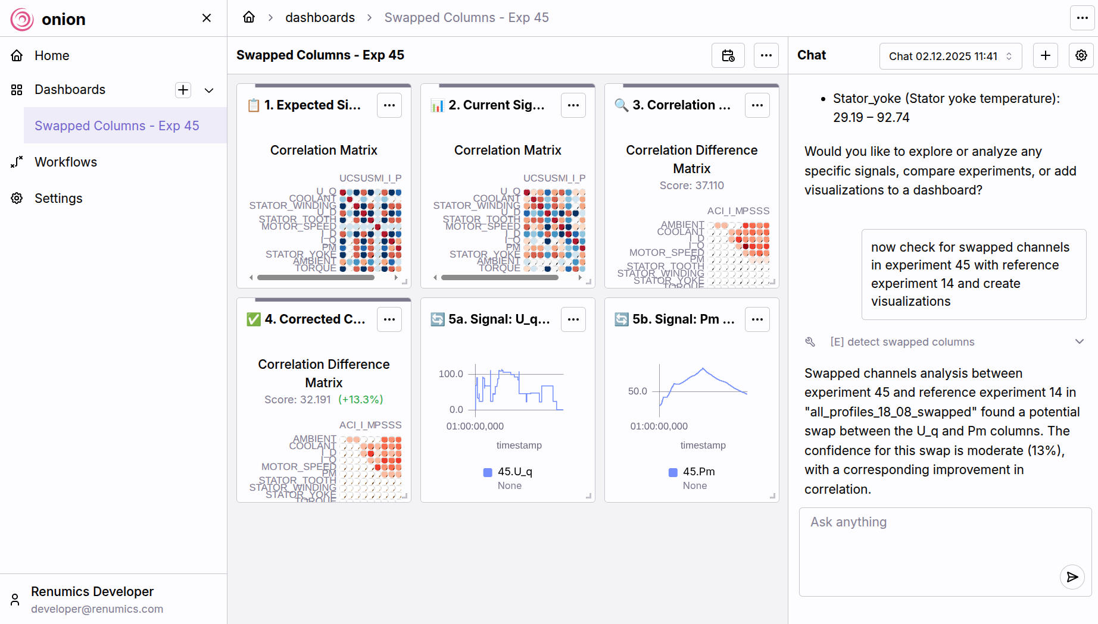Image resolution: width=1098 pixels, height=624 pixels.
Task: Open the Settings menu item
Action: coord(58,198)
